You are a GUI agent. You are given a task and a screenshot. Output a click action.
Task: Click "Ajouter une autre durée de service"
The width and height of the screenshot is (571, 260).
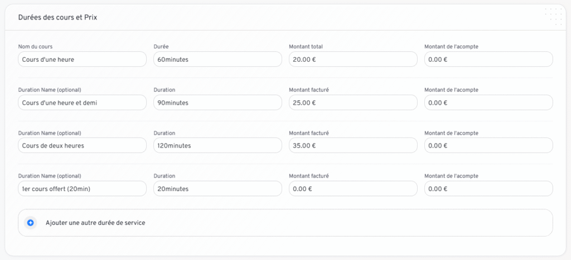95,223
